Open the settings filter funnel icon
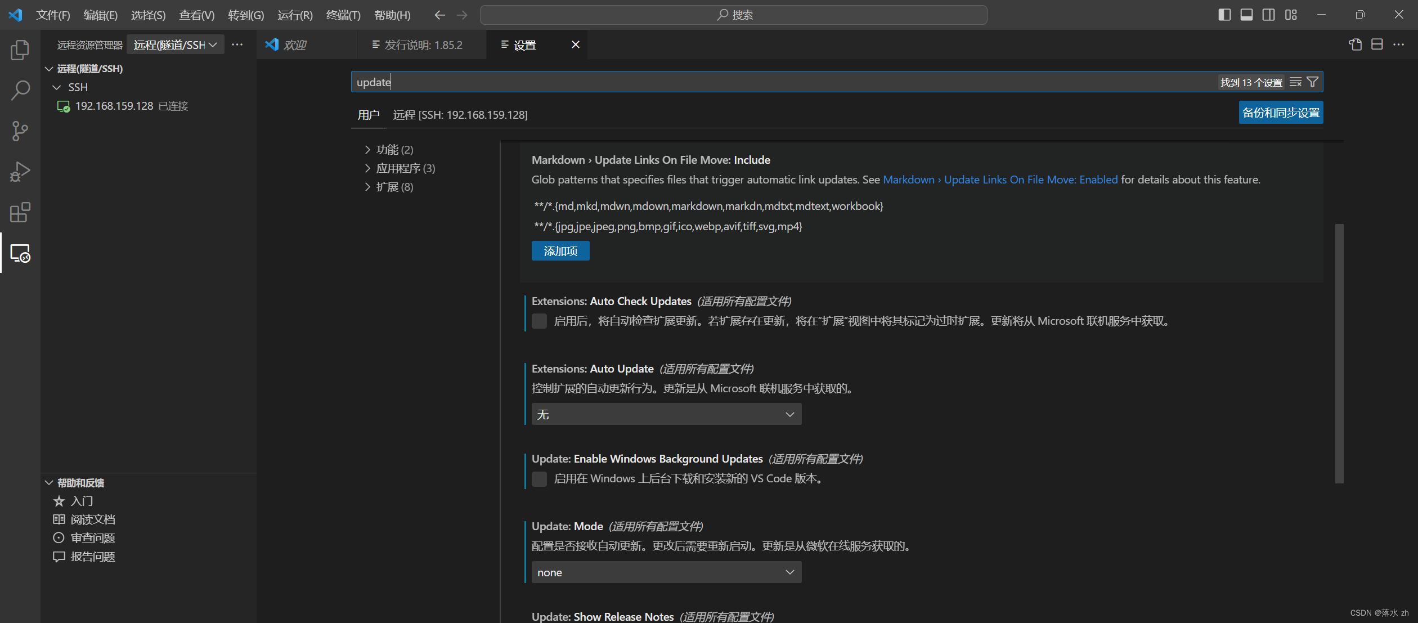Viewport: 1418px width, 623px height. (1312, 82)
